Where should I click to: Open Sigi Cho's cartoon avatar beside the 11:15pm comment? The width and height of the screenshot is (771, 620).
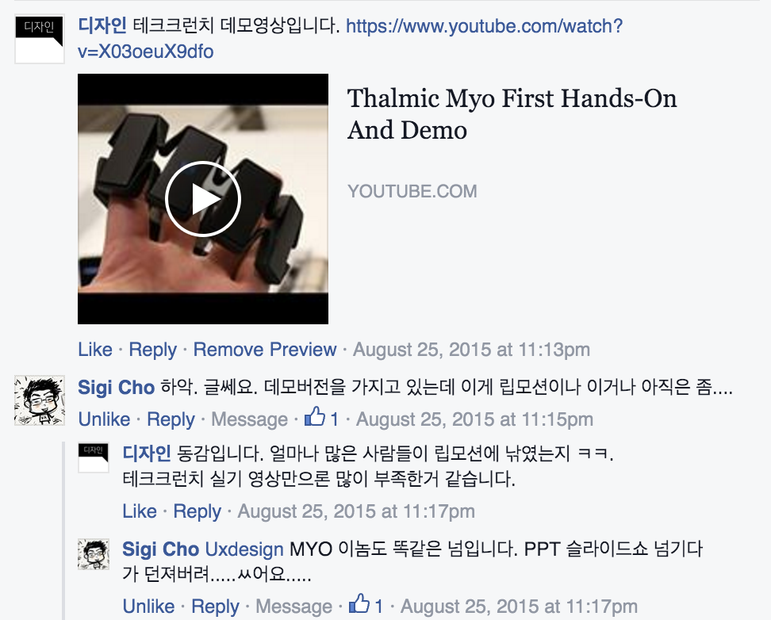pos(40,400)
